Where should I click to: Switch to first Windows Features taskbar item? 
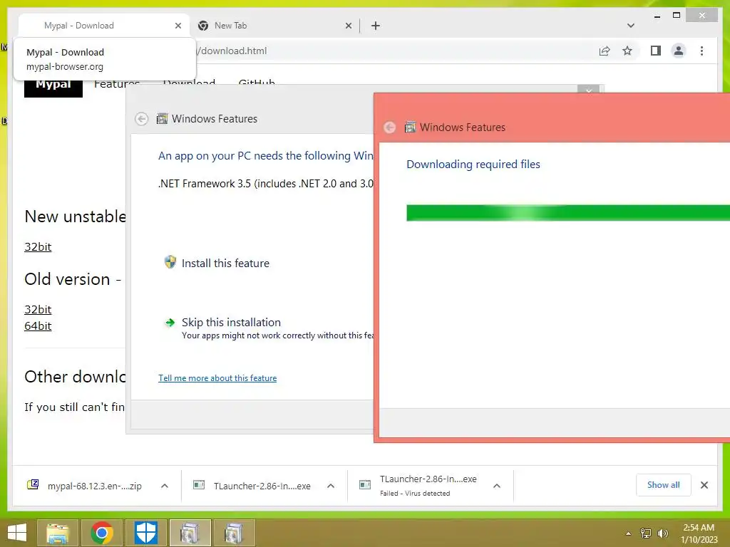(190, 533)
